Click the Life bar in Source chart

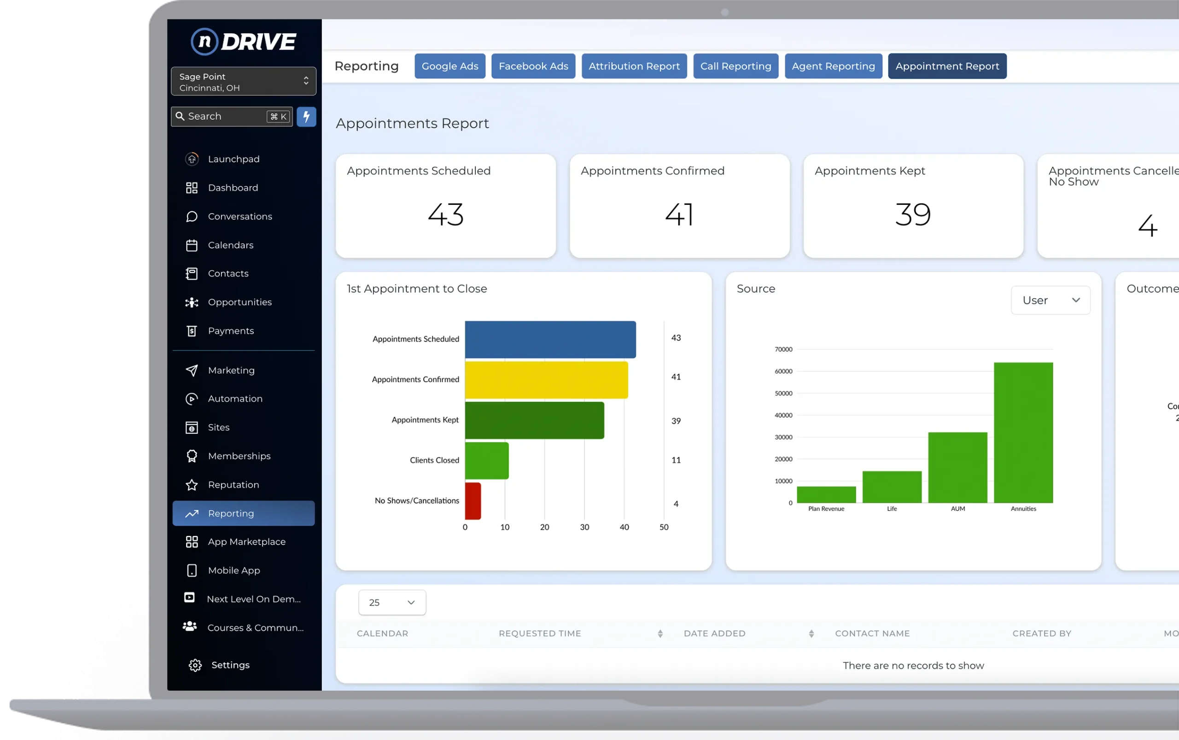[892, 488]
